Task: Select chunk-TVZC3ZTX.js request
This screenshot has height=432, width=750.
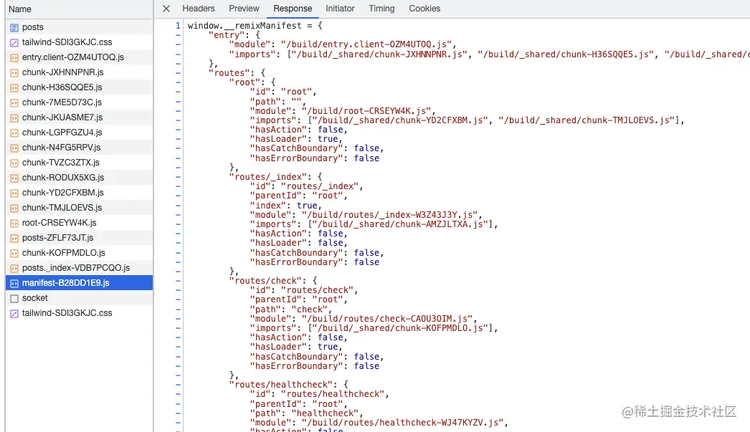Action: tap(80, 163)
